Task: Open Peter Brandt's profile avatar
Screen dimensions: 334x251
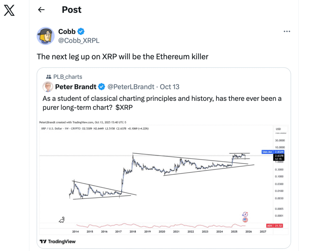Action: pyautogui.click(x=48, y=87)
